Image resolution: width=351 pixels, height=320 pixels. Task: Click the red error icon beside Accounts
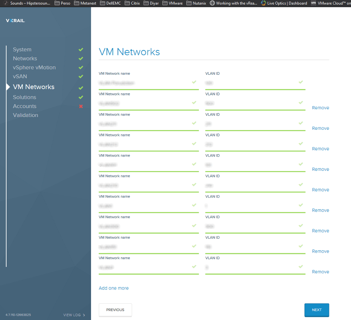click(x=81, y=106)
